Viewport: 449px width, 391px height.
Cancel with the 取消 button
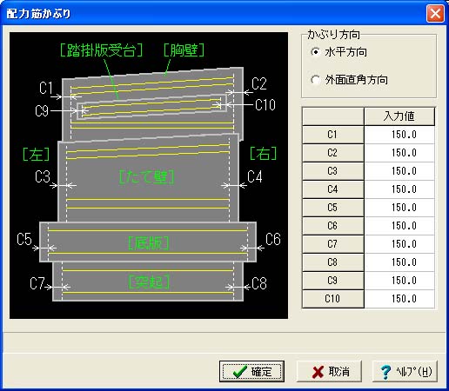point(329,371)
